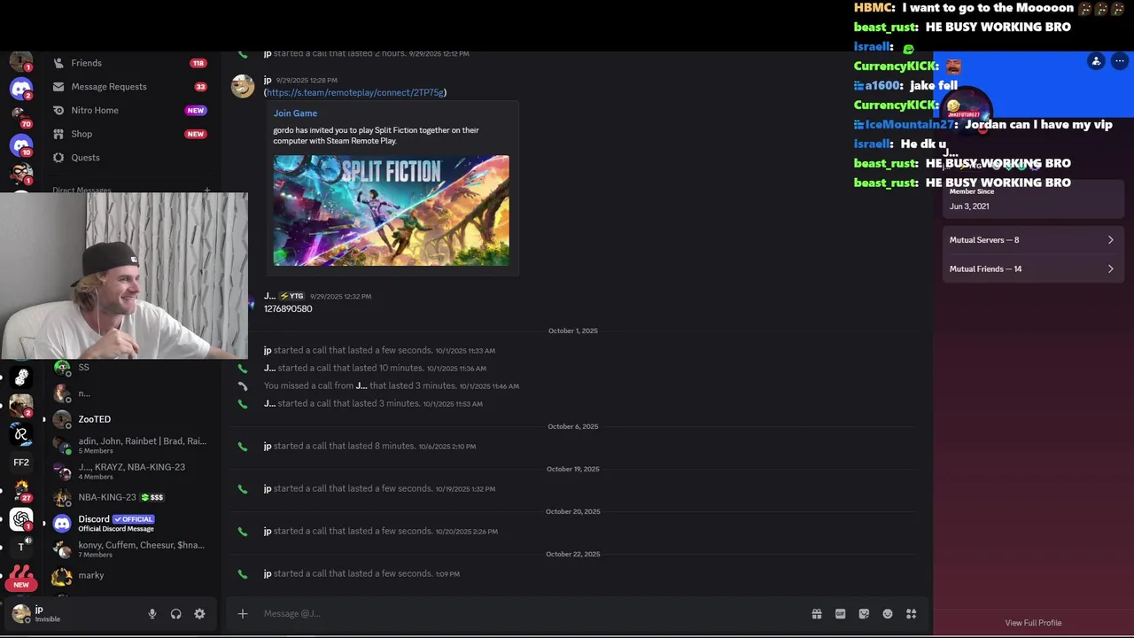Open the apps launcher icon in message bar

[x=911, y=613]
